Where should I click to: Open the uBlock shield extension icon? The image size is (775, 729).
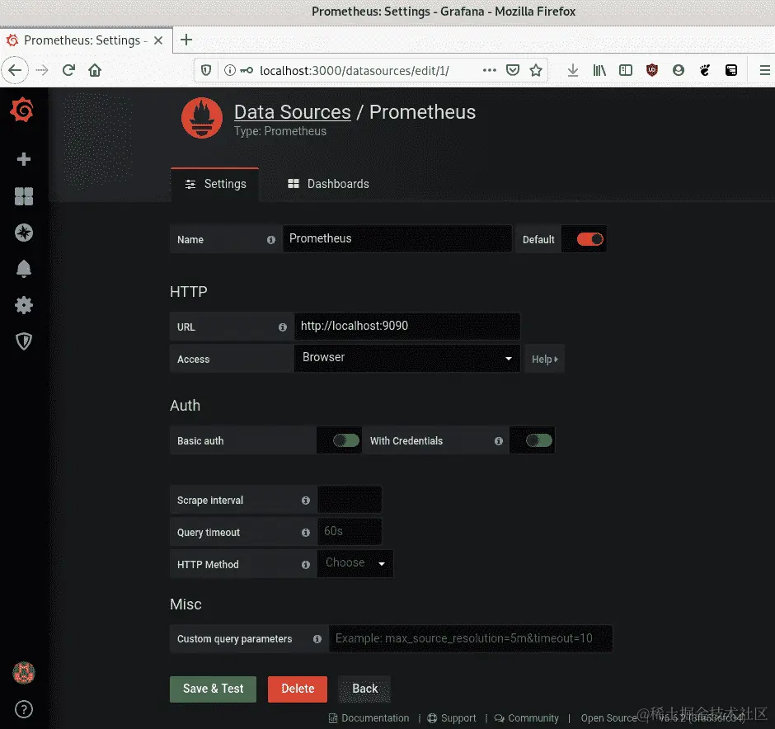pos(652,70)
